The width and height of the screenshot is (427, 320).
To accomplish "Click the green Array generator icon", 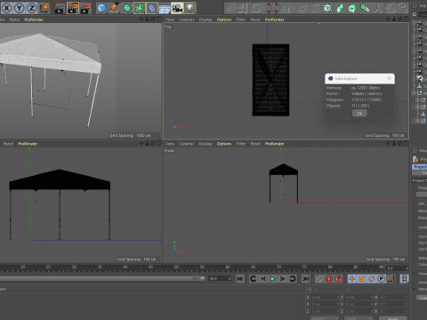I will (x=140, y=8).
